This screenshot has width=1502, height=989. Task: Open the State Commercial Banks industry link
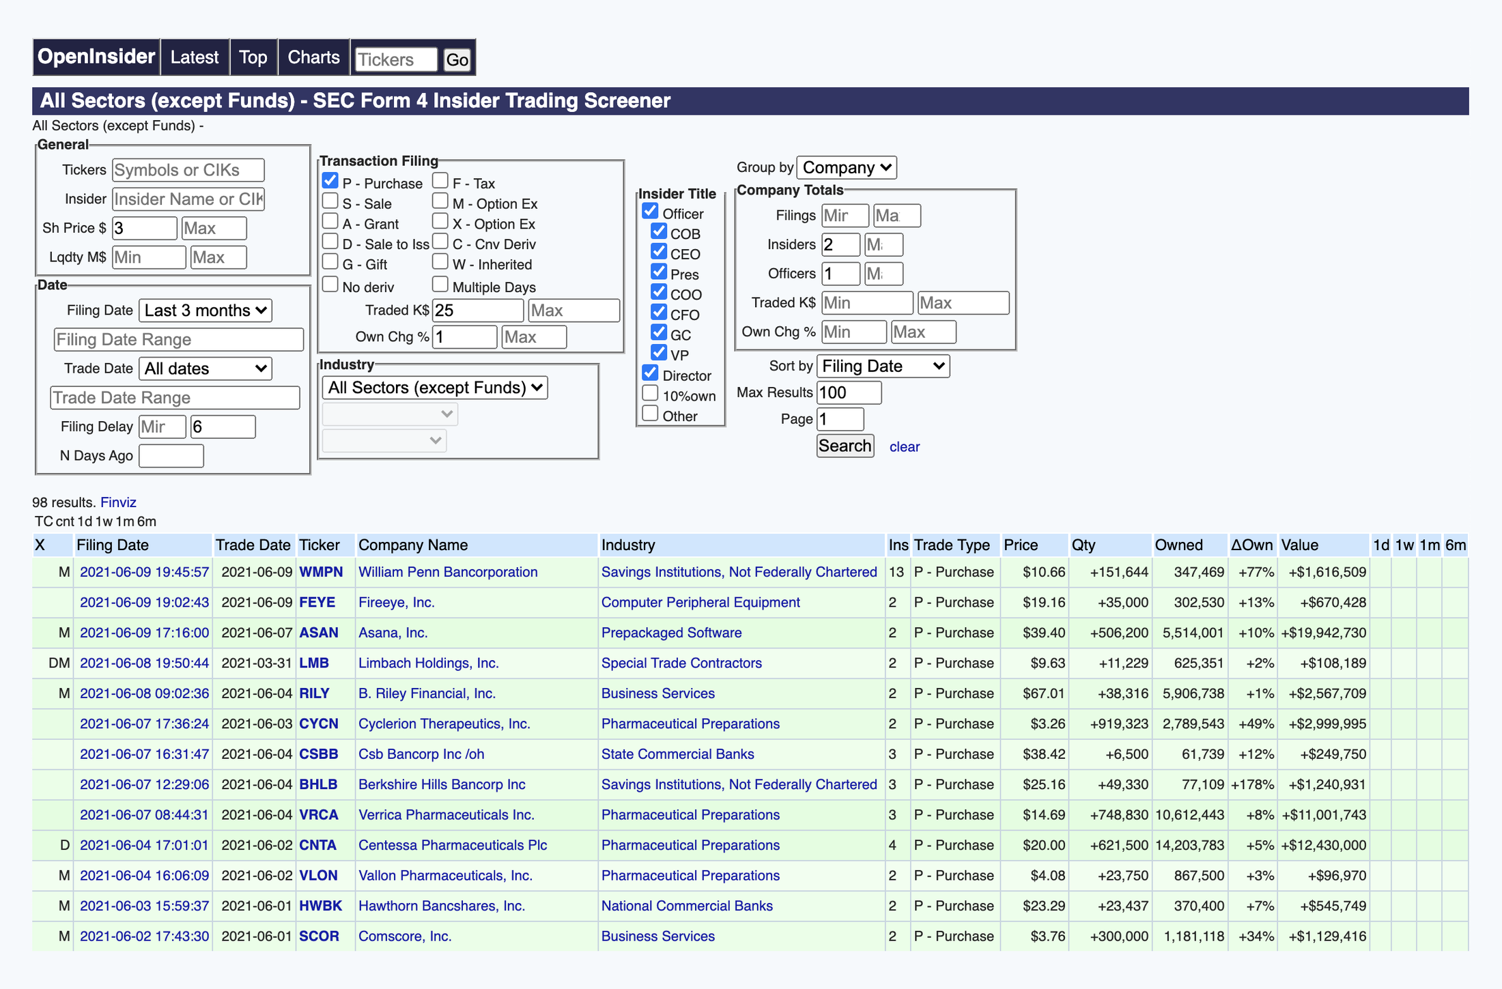677,754
